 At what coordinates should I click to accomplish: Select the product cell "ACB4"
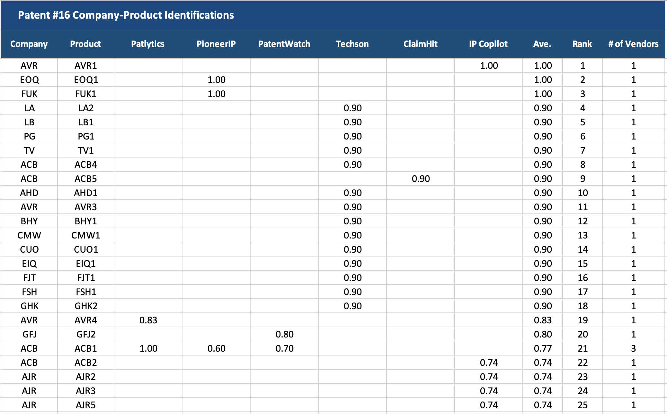pos(86,165)
